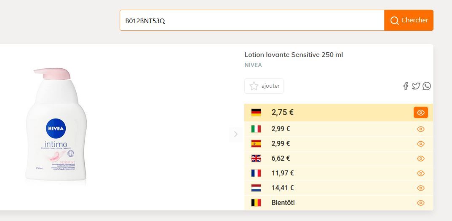Share the product on Facebook
Screen dimensions: 452x221
pyautogui.click(x=406, y=86)
